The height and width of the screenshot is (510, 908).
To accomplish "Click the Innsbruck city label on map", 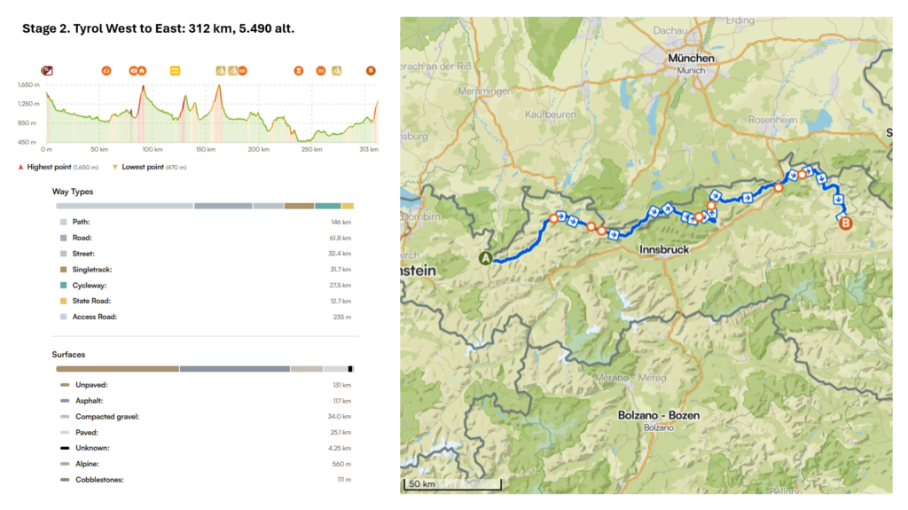I will [x=663, y=250].
